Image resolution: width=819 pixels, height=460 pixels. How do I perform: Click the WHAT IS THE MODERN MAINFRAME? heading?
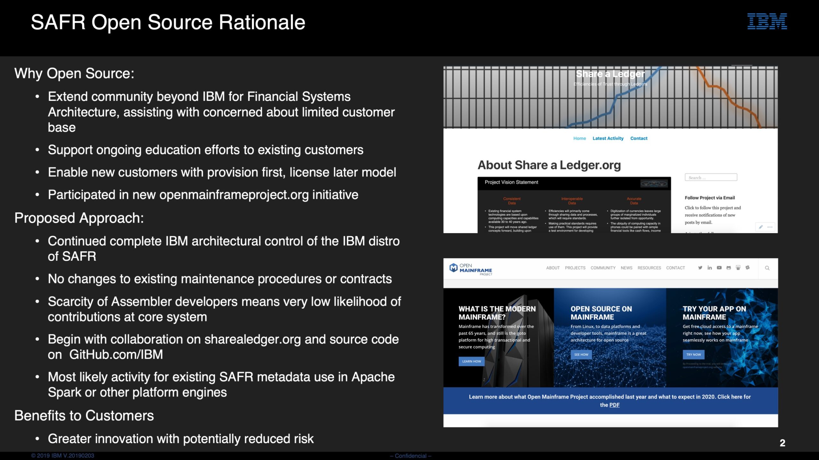497,313
